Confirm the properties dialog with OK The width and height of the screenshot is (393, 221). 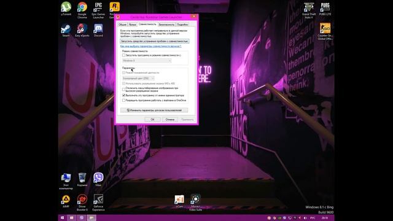(x=152, y=120)
